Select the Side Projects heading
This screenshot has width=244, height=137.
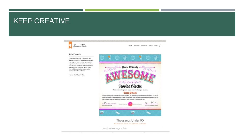[x=75, y=54]
